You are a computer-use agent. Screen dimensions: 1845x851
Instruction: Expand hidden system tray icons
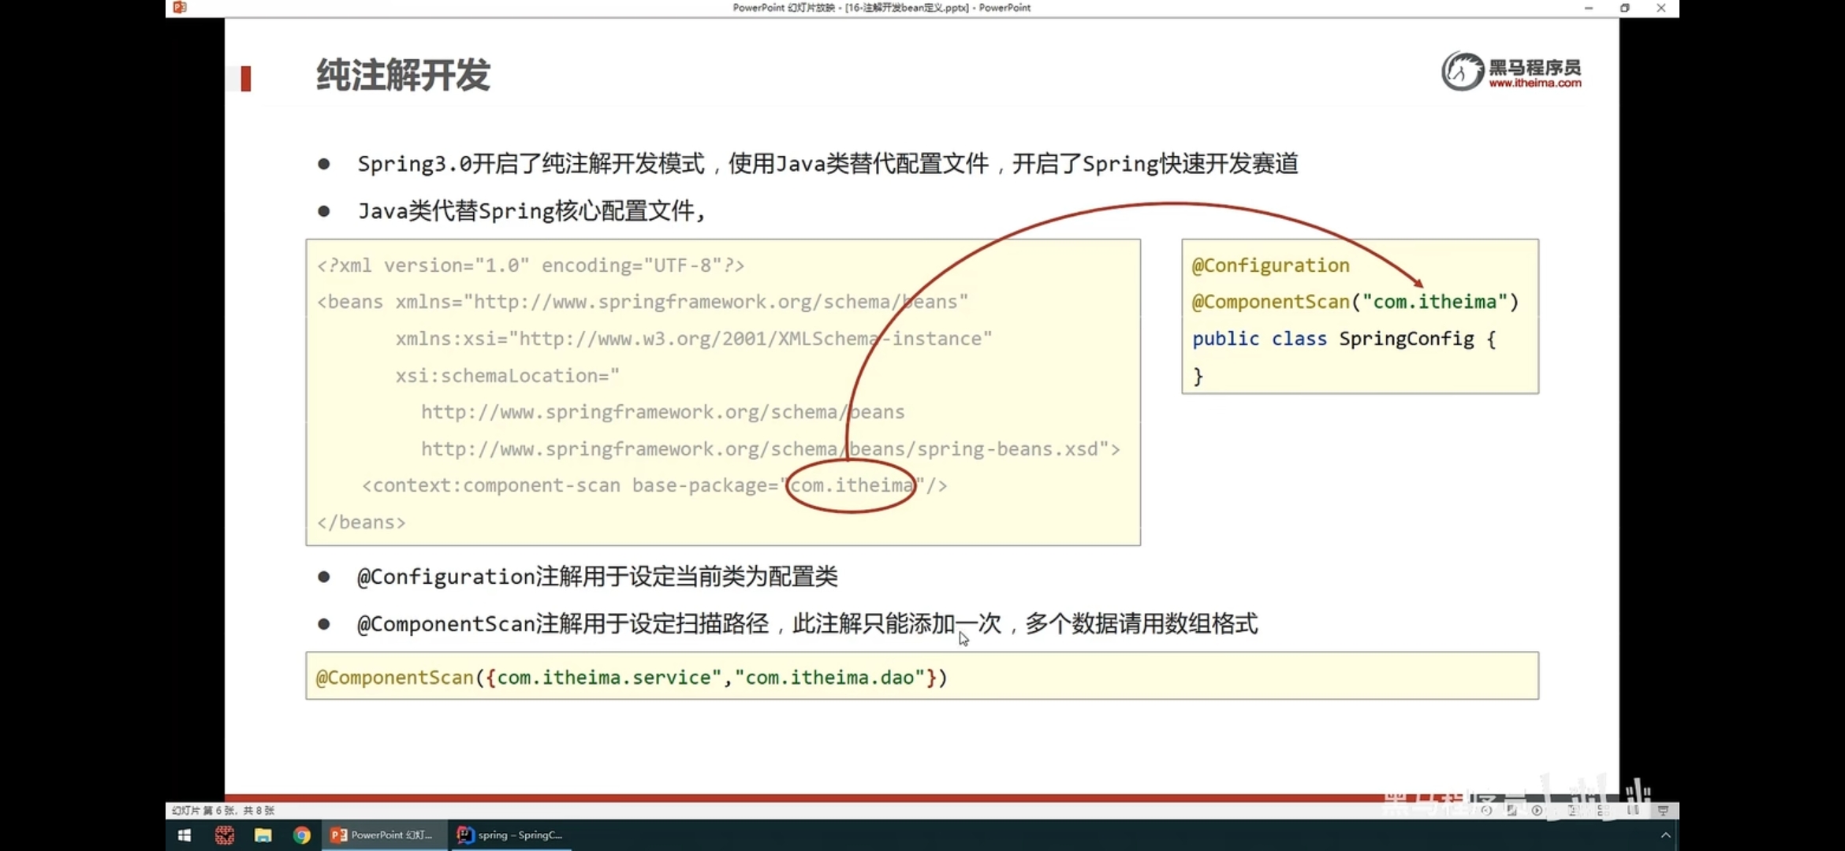click(1665, 835)
